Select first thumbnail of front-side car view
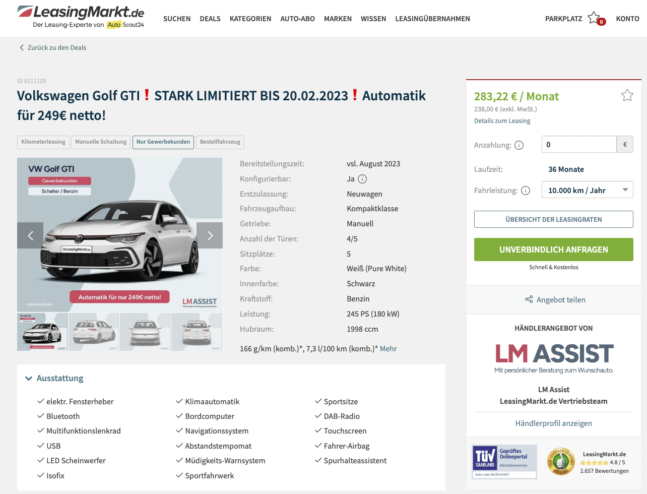Image resolution: width=647 pixels, height=494 pixels. click(42, 332)
